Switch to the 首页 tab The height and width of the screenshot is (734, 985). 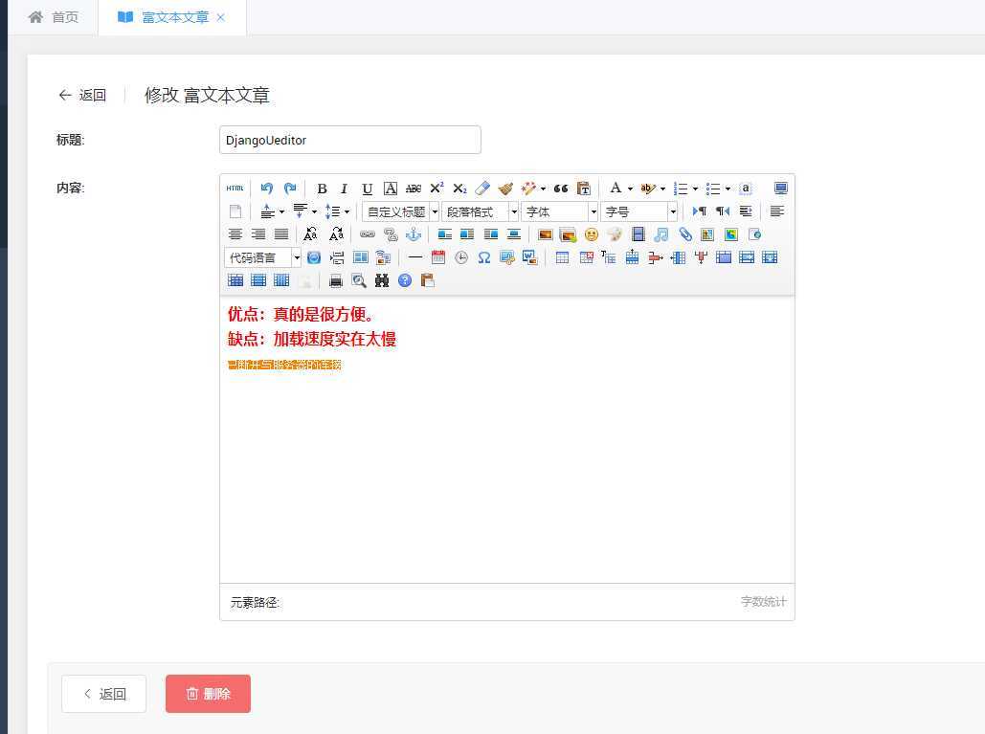coord(64,16)
